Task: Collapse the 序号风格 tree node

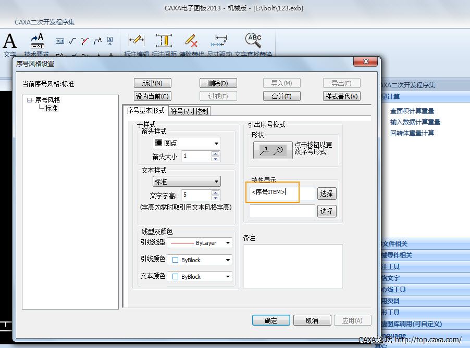Action: [x=30, y=100]
